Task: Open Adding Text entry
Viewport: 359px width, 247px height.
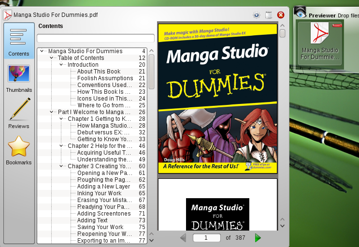Action: [92, 220]
